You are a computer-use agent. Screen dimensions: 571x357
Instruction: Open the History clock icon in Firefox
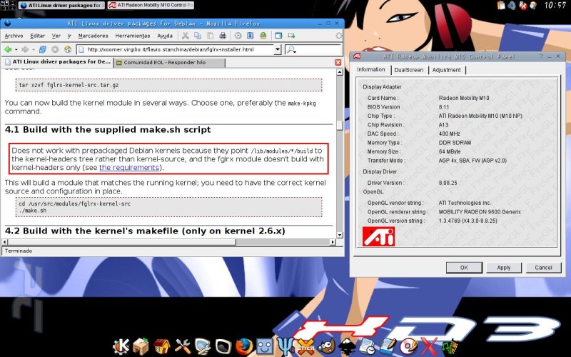238,36
